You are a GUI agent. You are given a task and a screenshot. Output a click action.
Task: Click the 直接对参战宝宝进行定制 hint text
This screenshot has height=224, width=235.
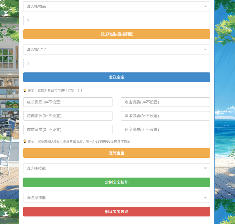pyautogui.click(x=55, y=91)
